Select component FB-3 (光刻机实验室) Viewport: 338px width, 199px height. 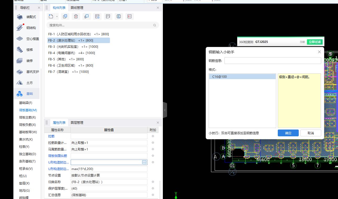tap(73, 47)
